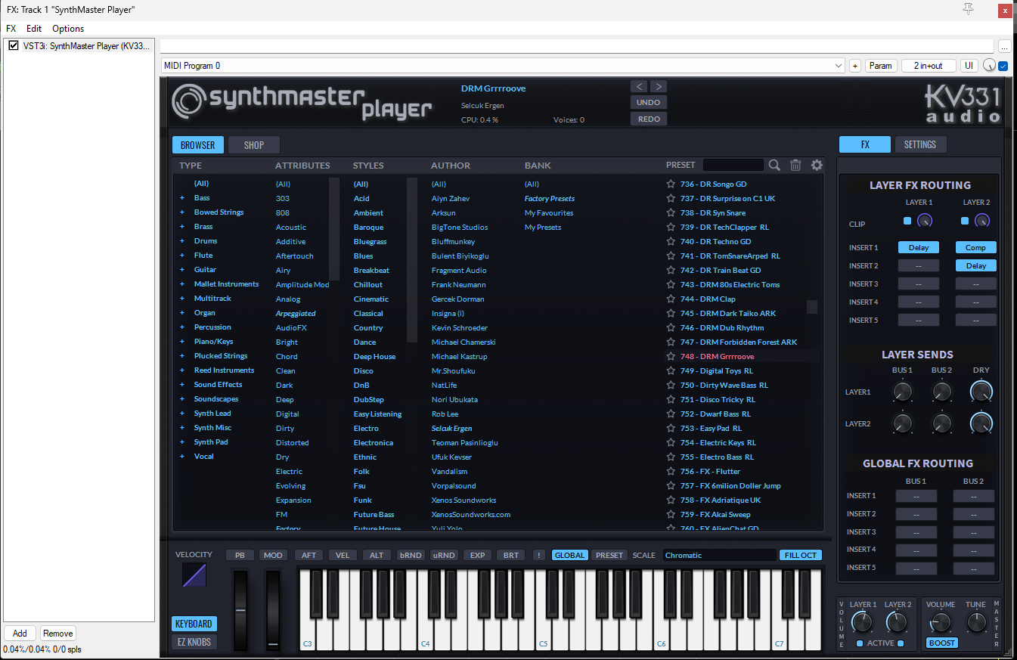Click Layer 1 clip knob
1017x660 pixels.
coord(924,221)
